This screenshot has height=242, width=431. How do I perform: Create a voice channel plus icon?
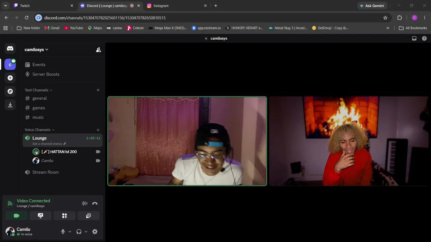(x=98, y=130)
